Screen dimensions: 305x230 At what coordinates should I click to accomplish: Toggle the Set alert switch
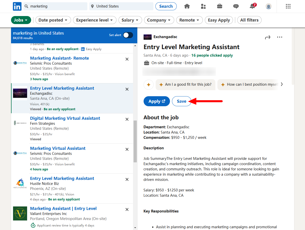point(128,35)
